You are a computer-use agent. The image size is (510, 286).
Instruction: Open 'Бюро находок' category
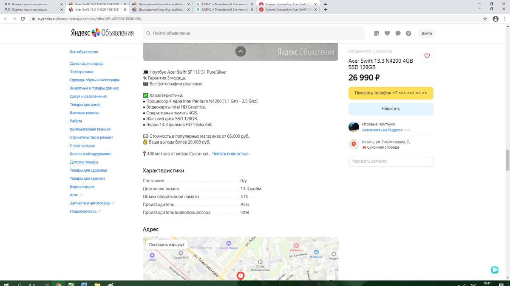[82, 186]
